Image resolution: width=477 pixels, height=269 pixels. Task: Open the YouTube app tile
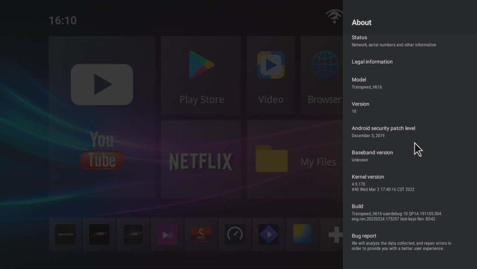102,117
